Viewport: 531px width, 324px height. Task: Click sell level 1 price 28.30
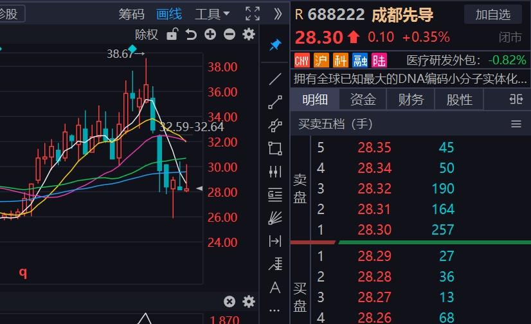374,230
